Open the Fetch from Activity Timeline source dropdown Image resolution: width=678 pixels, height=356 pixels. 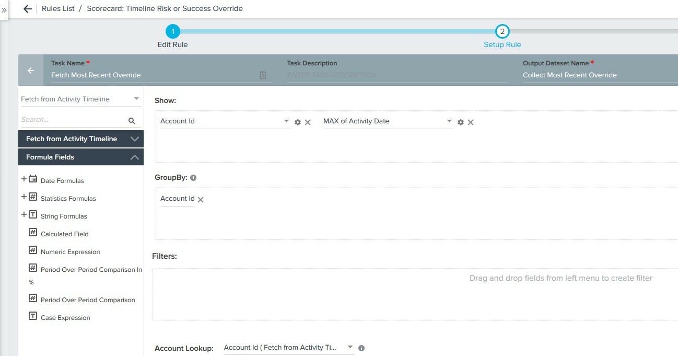click(x=80, y=99)
